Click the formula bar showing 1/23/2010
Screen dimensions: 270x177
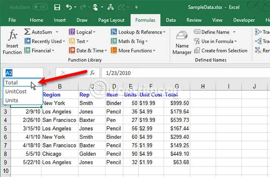coord(185,73)
